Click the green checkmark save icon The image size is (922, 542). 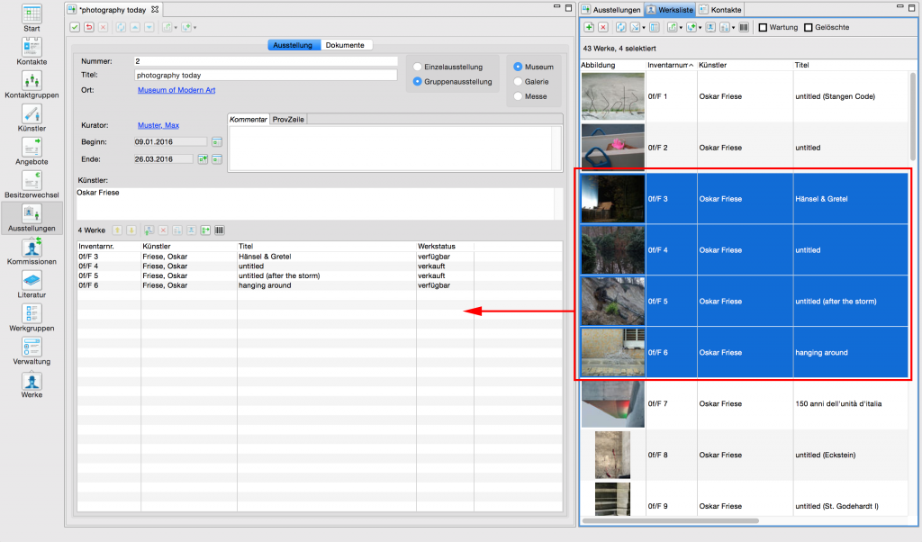point(75,27)
